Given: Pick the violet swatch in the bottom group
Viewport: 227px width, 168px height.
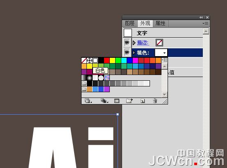Looking at the screenshot, I should 107,89.
